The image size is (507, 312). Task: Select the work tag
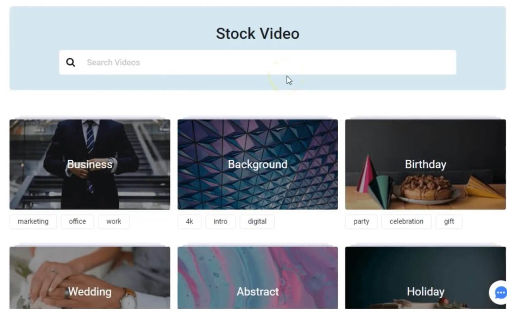[114, 222]
